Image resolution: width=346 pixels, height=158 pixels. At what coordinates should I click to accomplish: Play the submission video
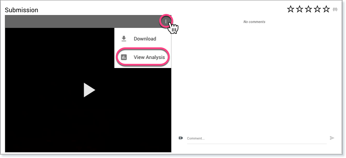[89, 90]
